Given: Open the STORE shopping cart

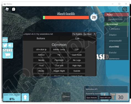Looking at the screenshot, I should (8, 53).
